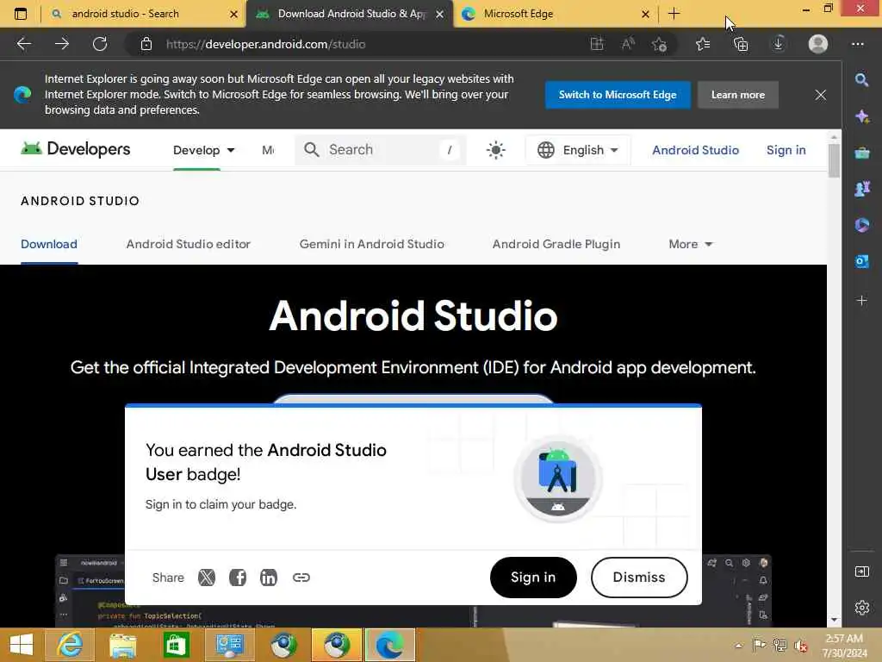
Task: View site information lock icon
Action: tap(146, 44)
